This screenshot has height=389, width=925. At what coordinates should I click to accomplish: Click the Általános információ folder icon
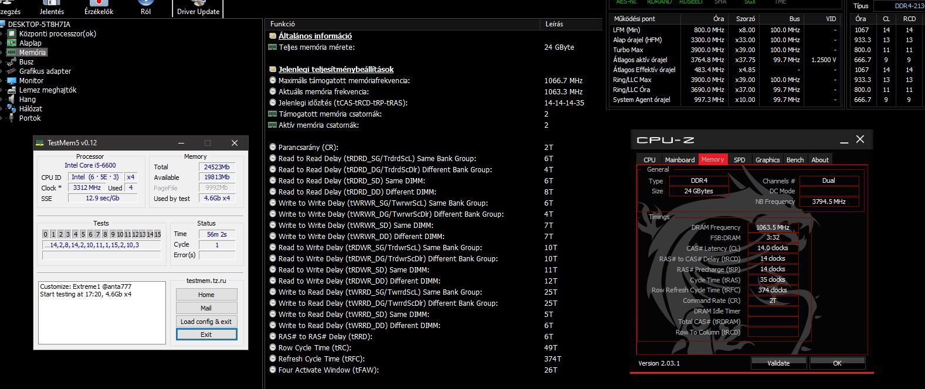[x=272, y=36]
